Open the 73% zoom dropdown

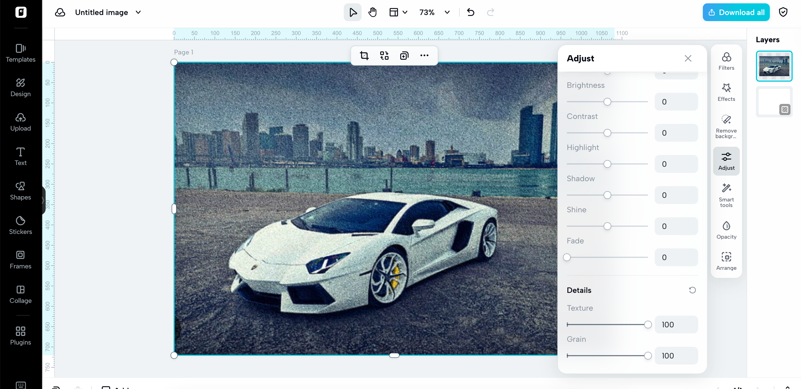tap(447, 13)
